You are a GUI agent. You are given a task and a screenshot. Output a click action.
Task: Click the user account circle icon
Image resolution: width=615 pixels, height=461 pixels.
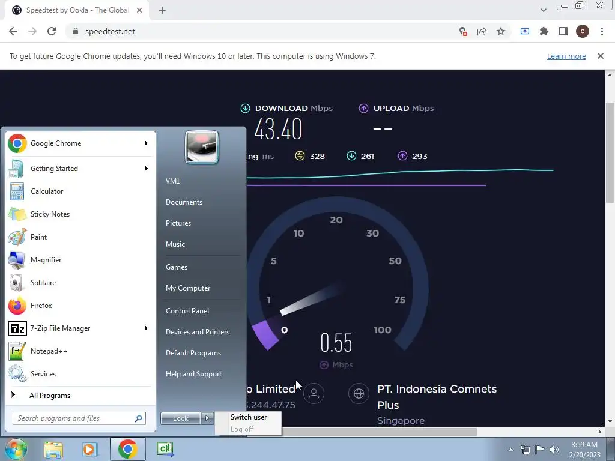314,393
